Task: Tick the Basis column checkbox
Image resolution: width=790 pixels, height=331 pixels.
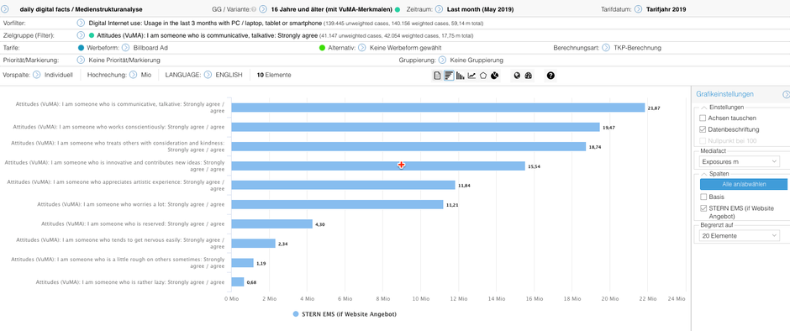Action: pos(703,197)
